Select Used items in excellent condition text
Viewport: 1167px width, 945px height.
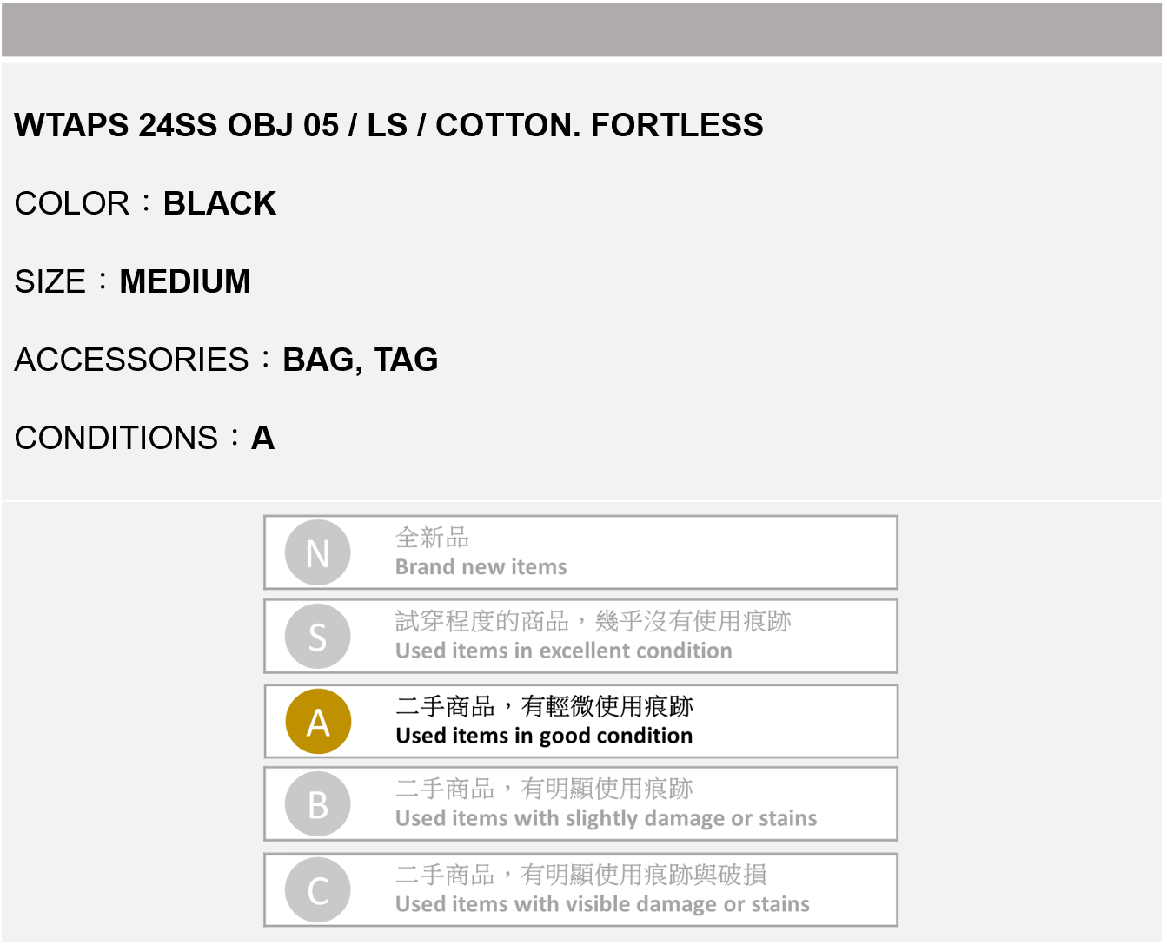563,651
